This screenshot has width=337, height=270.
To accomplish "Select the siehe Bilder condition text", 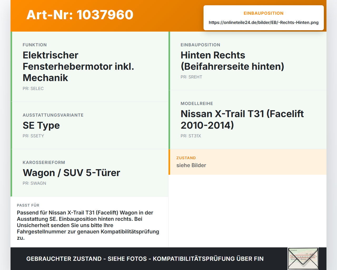I will 191,166.
